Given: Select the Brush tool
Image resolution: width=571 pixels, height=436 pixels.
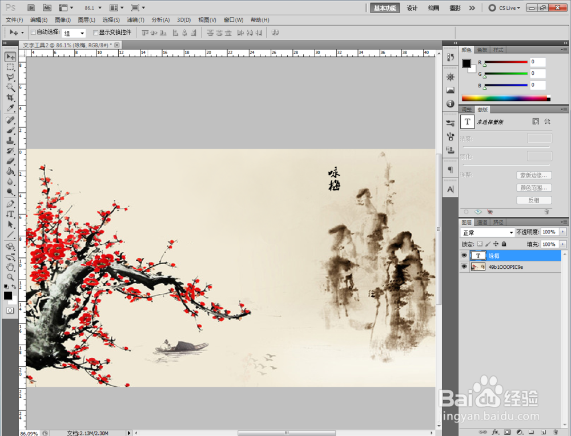Looking at the screenshot, I should pyautogui.click(x=10, y=130).
